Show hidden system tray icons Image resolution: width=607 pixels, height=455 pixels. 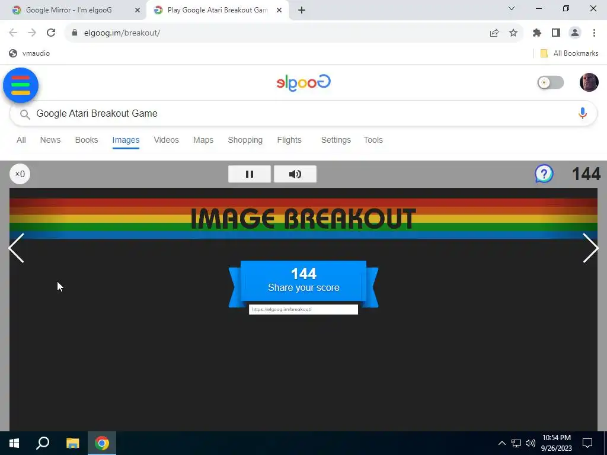point(501,443)
